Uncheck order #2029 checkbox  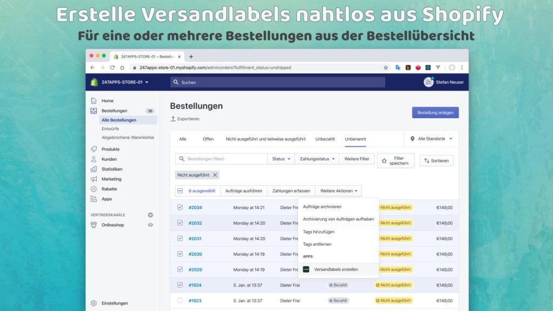click(180, 269)
